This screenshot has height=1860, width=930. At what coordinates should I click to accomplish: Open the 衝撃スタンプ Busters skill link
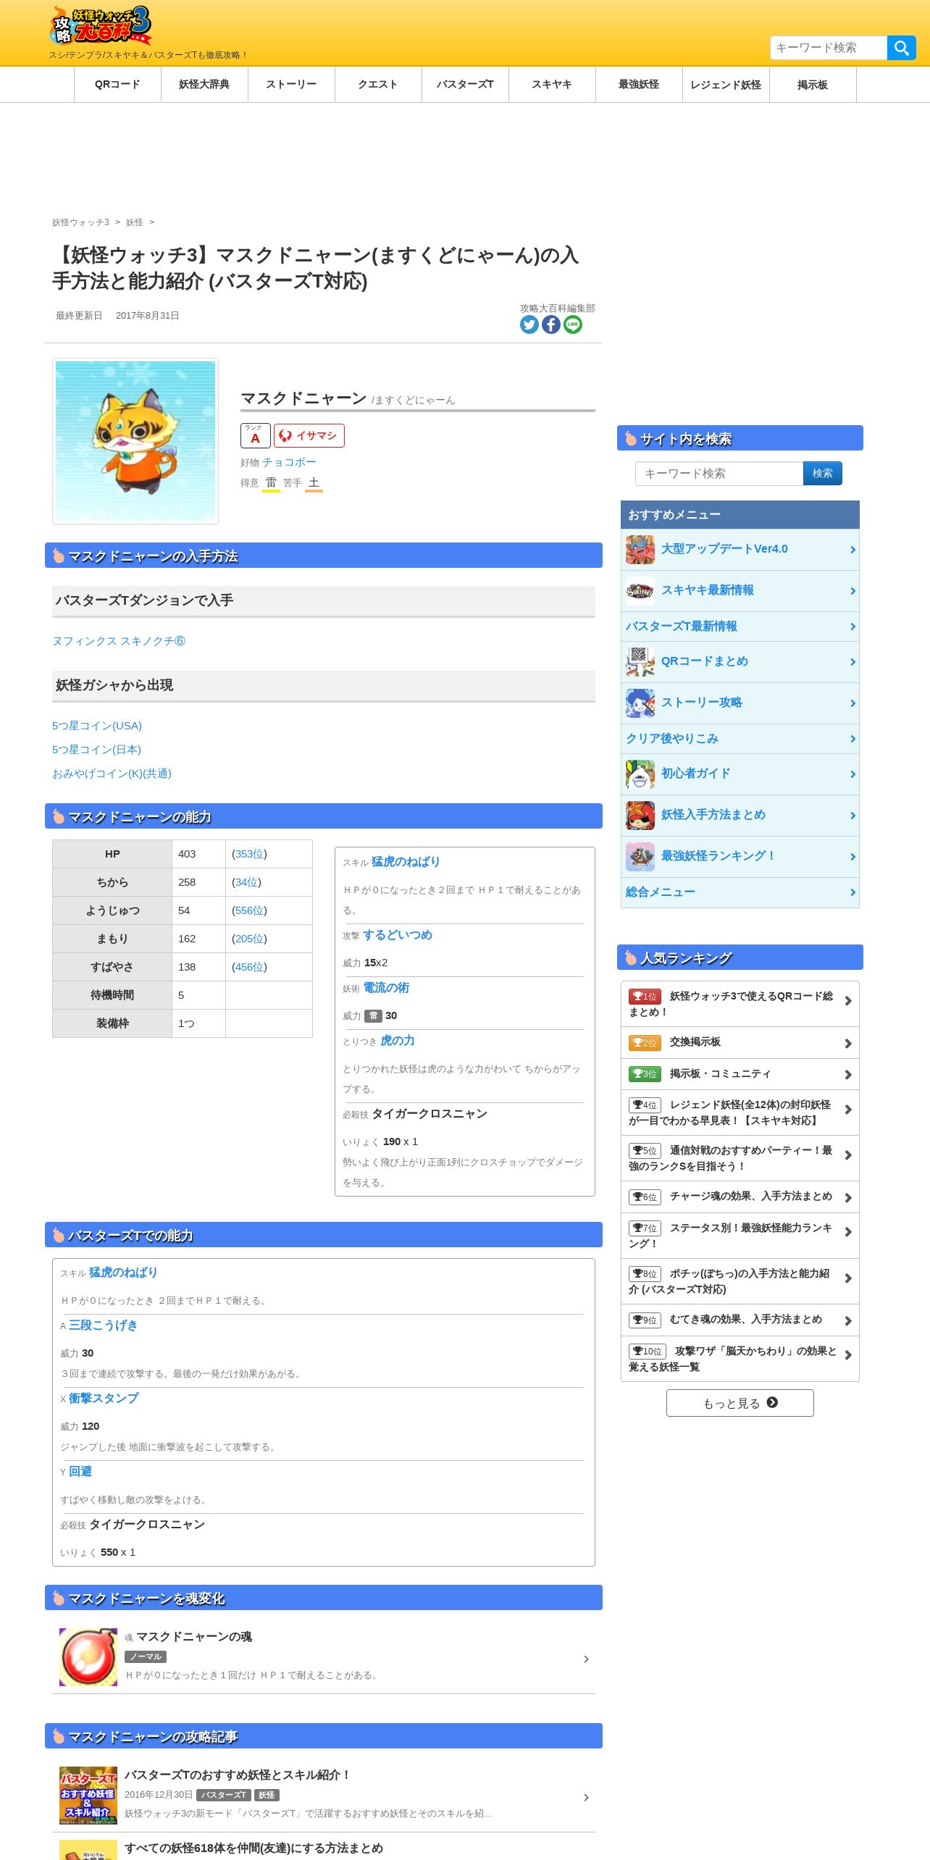(x=104, y=1399)
